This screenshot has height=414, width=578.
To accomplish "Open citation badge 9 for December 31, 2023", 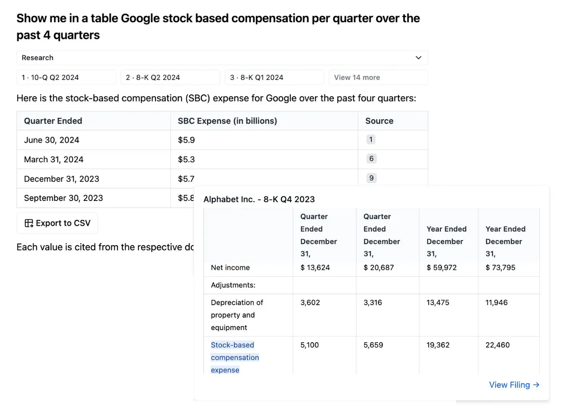I will [371, 178].
